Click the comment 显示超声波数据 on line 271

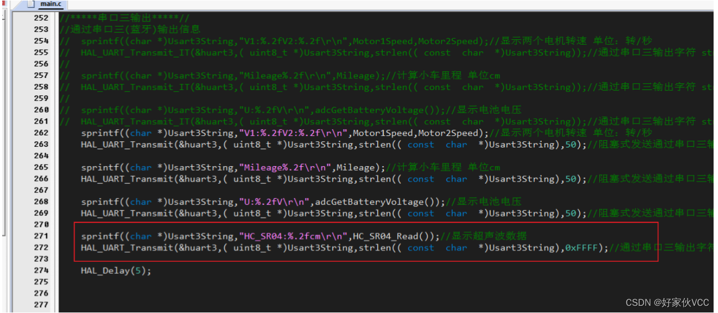point(488,236)
